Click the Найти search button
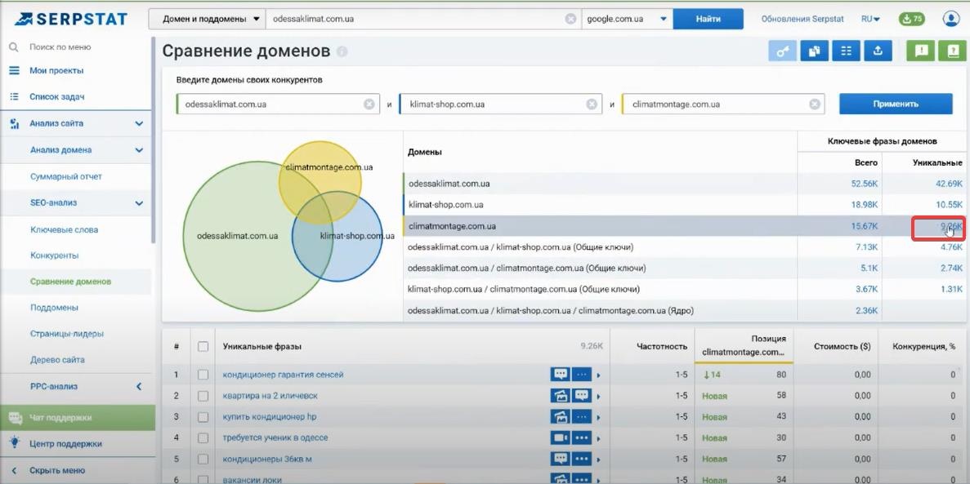The height and width of the screenshot is (484, 970). [708, 19]
